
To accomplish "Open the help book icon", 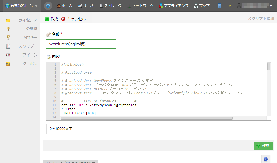I will tap(220, 6).
